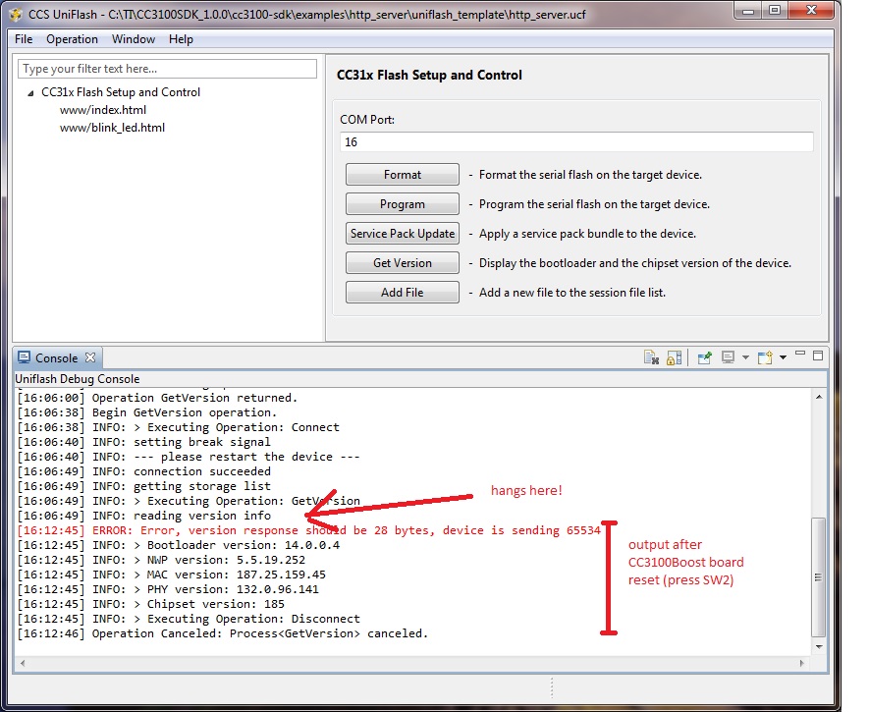Click the 'COM Port:' label

(367, 120)
